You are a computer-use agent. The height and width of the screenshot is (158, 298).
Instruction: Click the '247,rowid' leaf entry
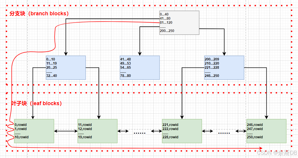pyautogui.click(x=255, y=129)
